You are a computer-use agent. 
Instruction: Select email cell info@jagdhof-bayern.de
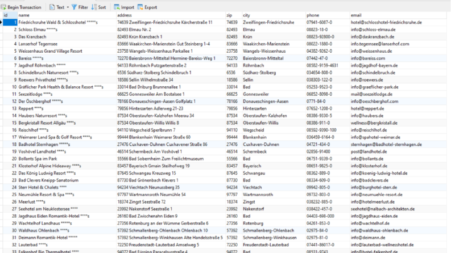coord(398,65)
